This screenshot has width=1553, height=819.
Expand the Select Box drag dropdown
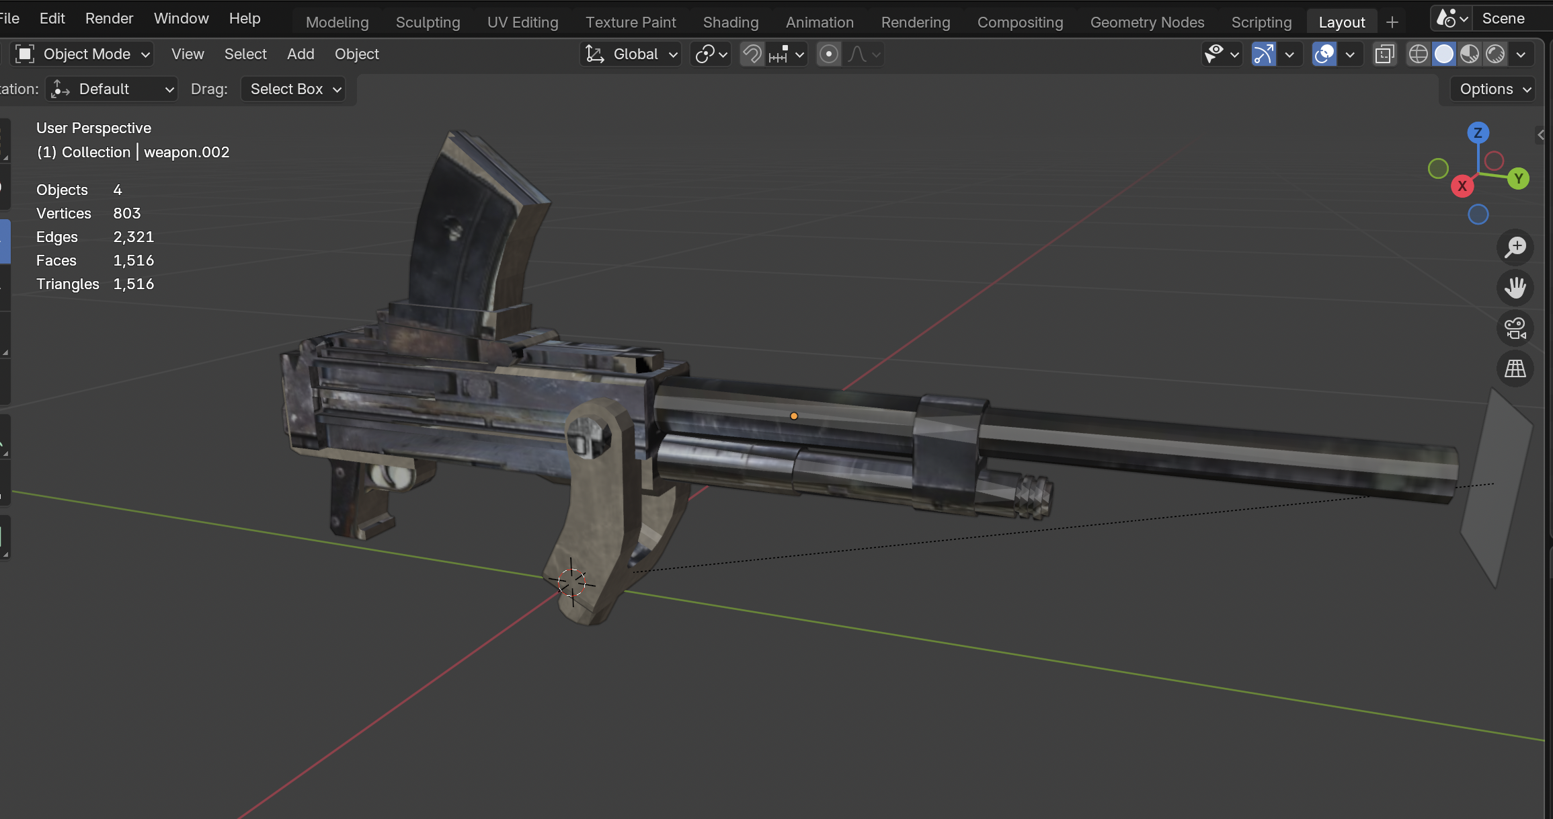click(294, 89)
